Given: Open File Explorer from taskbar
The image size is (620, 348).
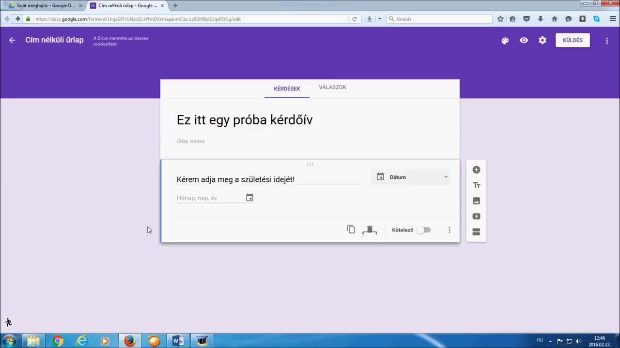Looking at the screenshot, I should pyautogui.click(x=33, y=341).
